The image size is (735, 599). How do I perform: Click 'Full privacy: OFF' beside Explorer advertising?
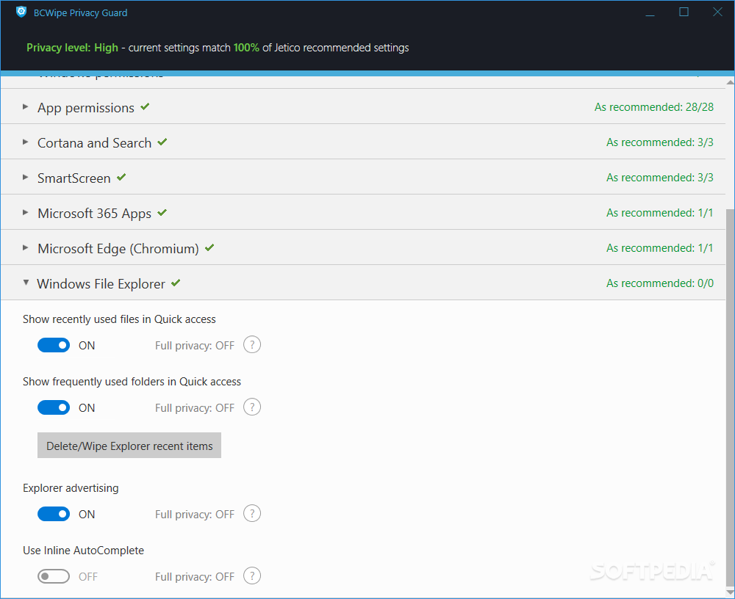tap(195, 515)
